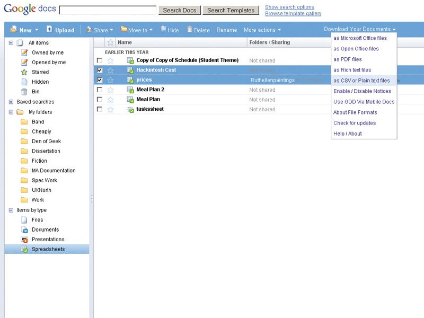Click the Delete trash icon in toolbar

[190, 29]
